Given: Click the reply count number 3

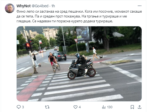Looking at the screenshot, I should click(x=23, y=107).
